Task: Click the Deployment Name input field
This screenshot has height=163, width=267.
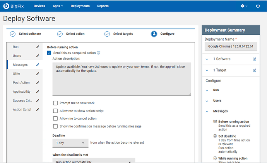Action: click(x=231, y=46)
